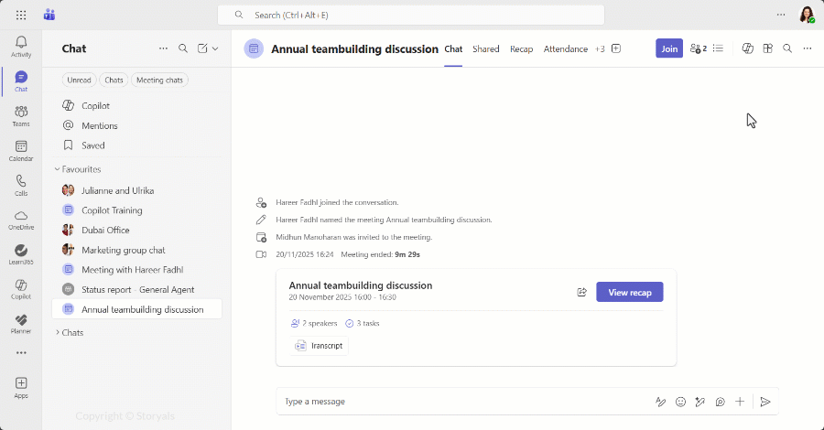Click the share icon on the meeting card
824x430 pixels.
pos(581,292)
